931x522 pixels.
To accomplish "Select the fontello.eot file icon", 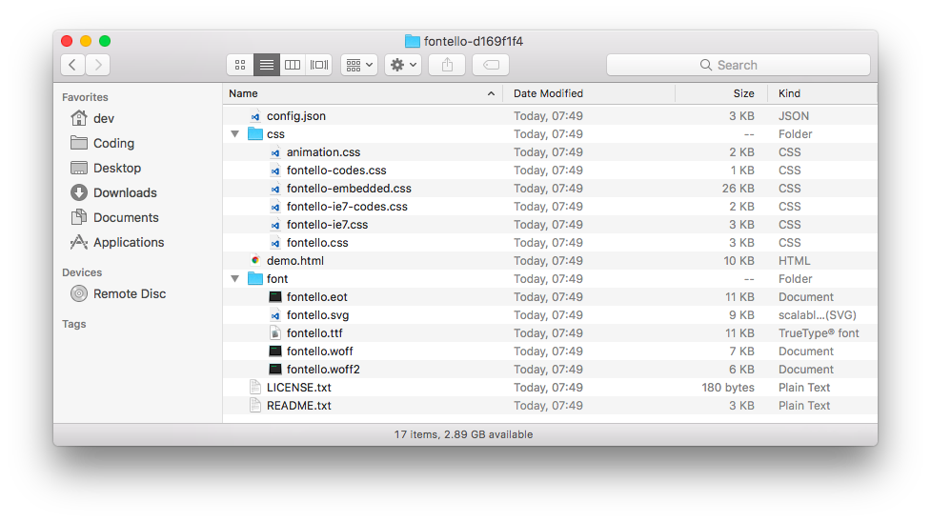I will tap(274, 297).
